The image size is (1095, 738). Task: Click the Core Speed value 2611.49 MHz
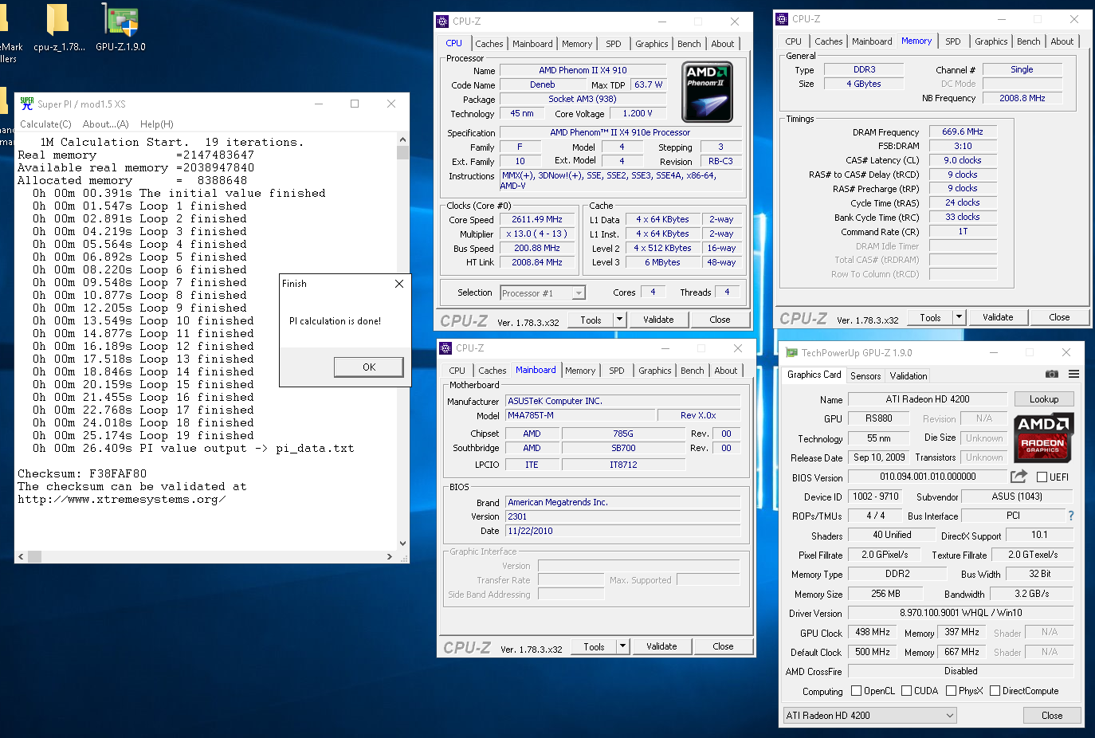537,219
